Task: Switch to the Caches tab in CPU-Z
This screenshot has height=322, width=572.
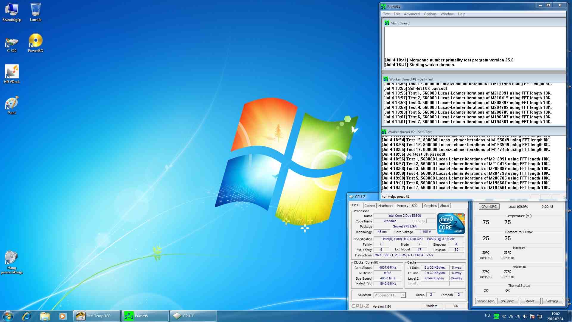Action: (x=369, y=206)
